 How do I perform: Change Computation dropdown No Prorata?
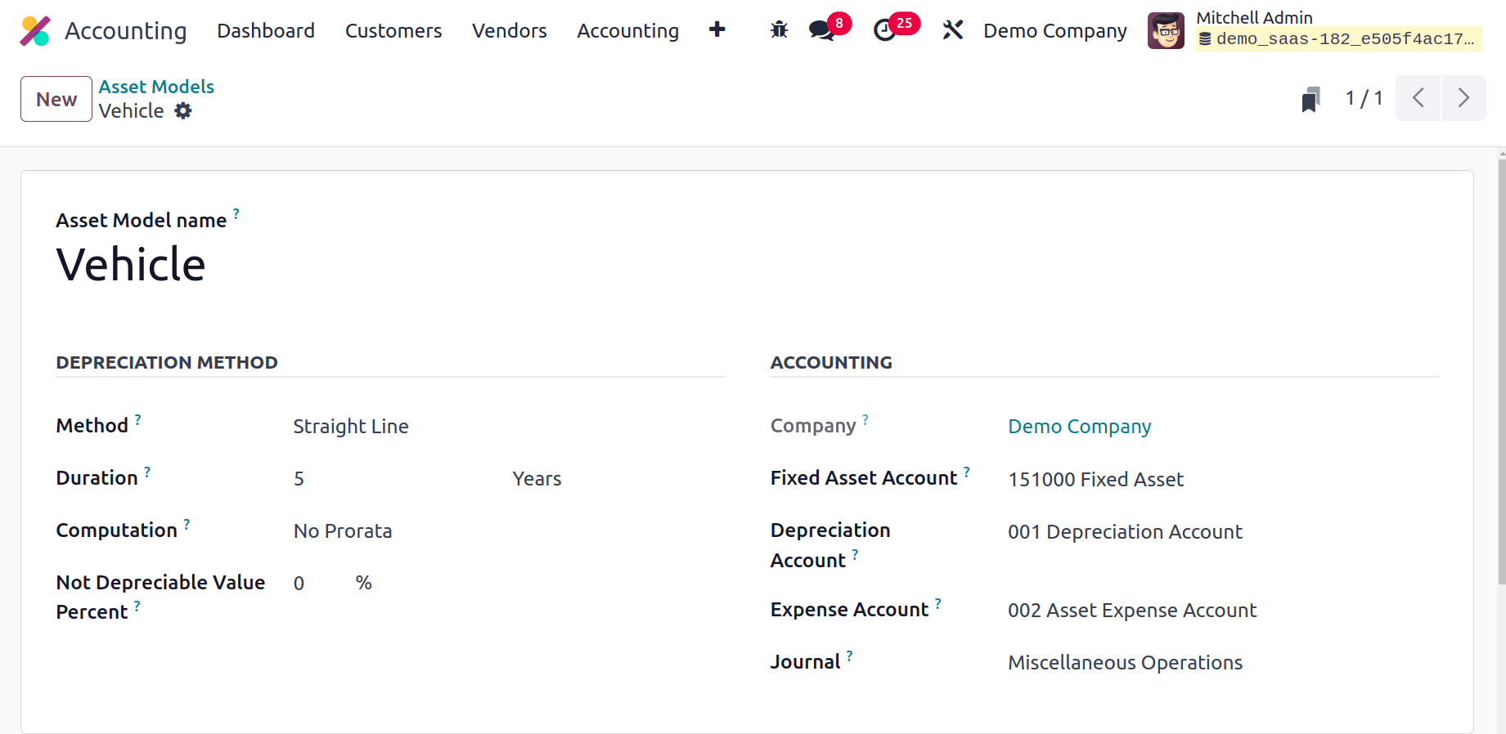tap(343, 530)
